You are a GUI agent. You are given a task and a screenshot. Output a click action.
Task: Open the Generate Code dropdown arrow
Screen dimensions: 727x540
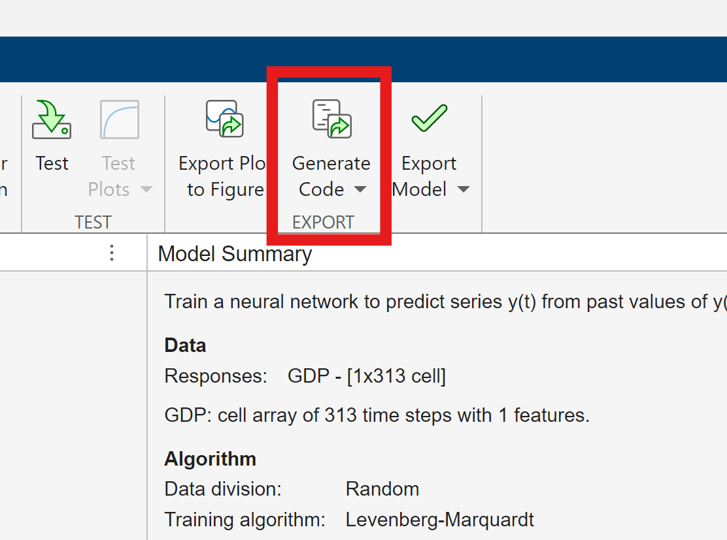click(360, 190)
